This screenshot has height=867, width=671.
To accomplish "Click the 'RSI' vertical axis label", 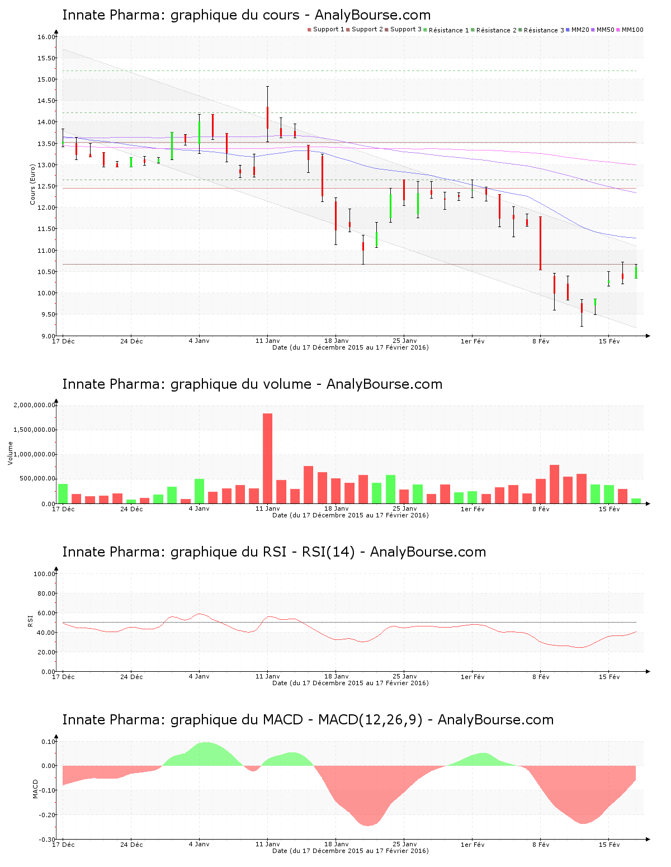I will pos(30,620).
